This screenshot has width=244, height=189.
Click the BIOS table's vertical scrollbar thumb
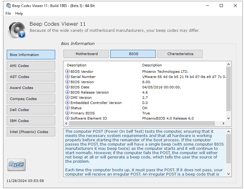tap(228, 89)
